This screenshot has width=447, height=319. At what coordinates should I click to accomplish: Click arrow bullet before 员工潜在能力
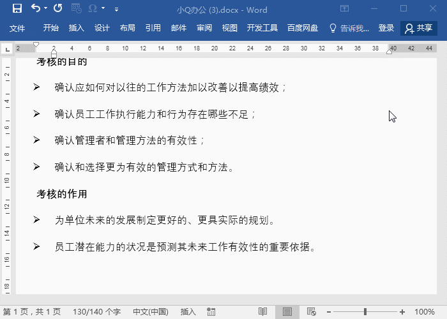point(36,246)
